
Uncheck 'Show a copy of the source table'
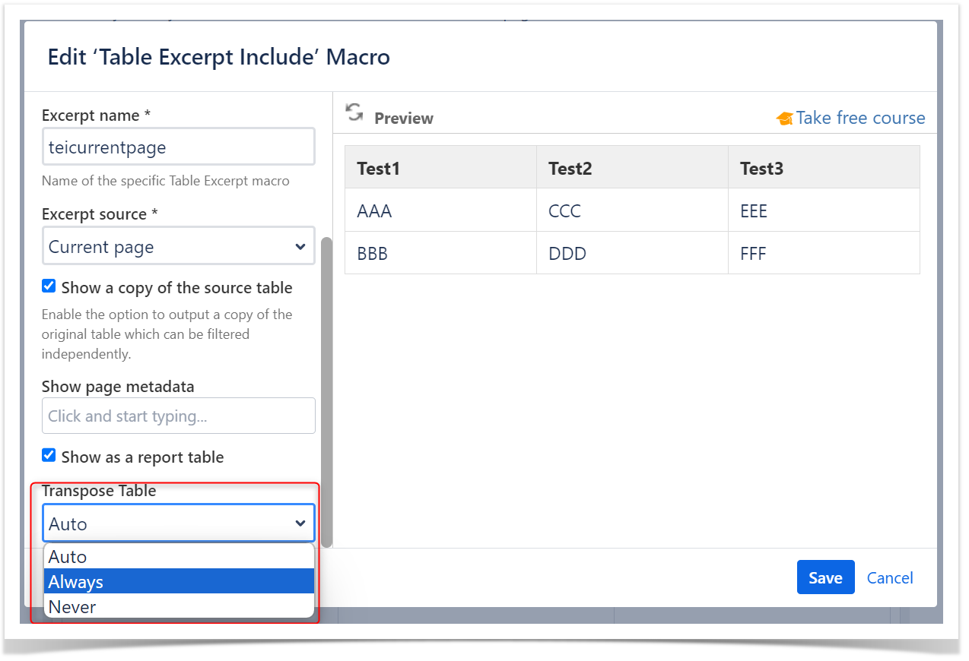click(x=49, y=286)
